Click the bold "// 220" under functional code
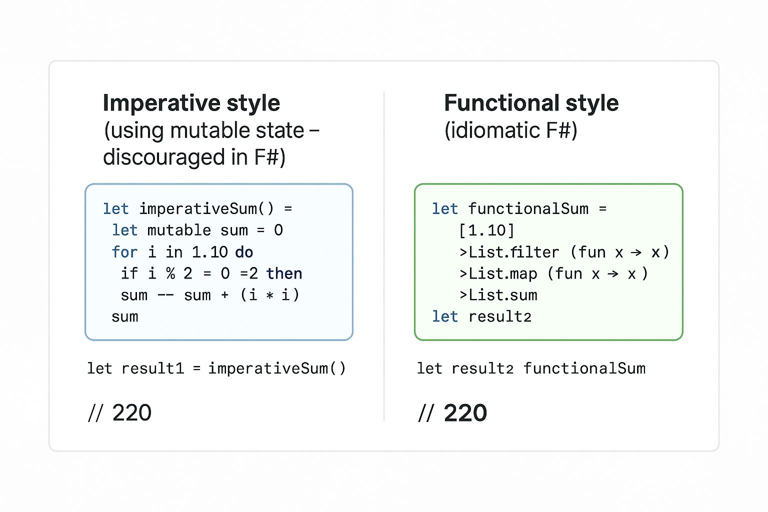 tap(452, 413)
